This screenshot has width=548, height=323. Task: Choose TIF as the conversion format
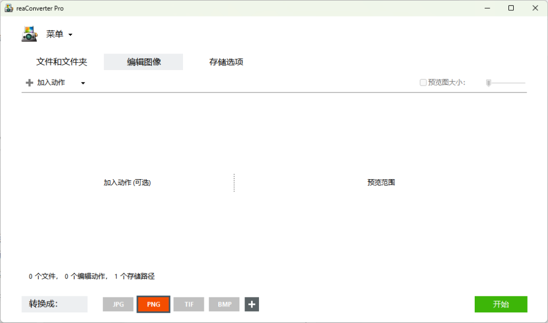(x=189, y=304)
